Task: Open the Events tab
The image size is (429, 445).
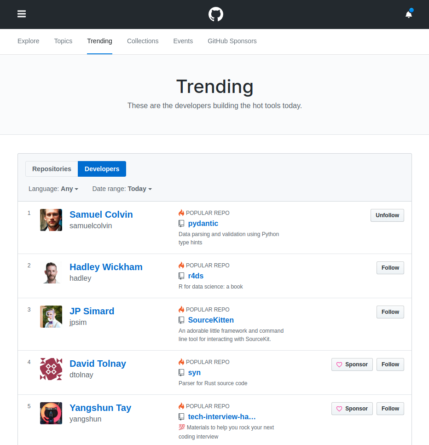Action: [x=183, y=41]
